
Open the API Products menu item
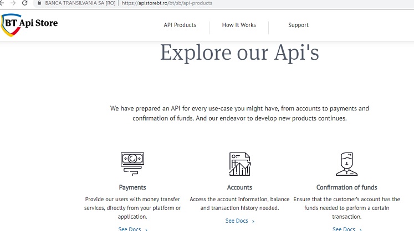pyautogui.click(x=180, y=25)
